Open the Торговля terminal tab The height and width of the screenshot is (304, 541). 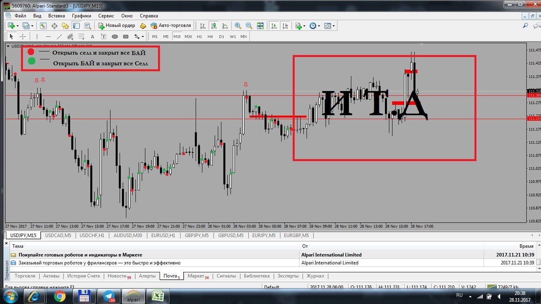pyautogui.click(x=25, y=276)
